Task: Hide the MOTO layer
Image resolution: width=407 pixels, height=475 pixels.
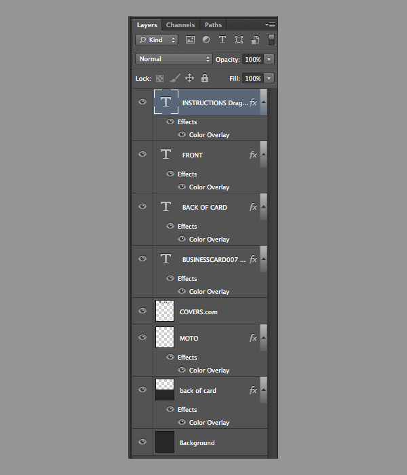Action: coord(142,337)
